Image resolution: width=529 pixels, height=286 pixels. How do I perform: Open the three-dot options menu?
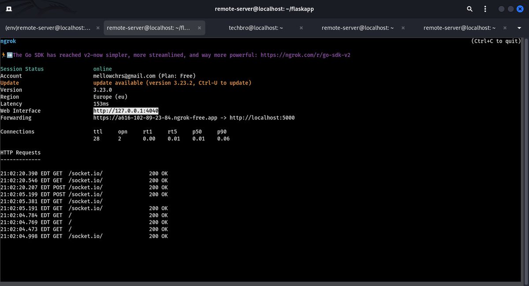click(x=485, y=9)
